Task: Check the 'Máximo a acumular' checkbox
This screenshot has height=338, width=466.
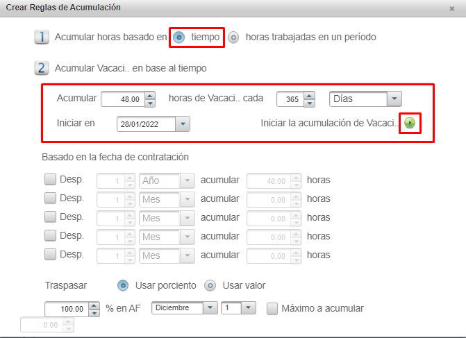Action: [272, 308]
